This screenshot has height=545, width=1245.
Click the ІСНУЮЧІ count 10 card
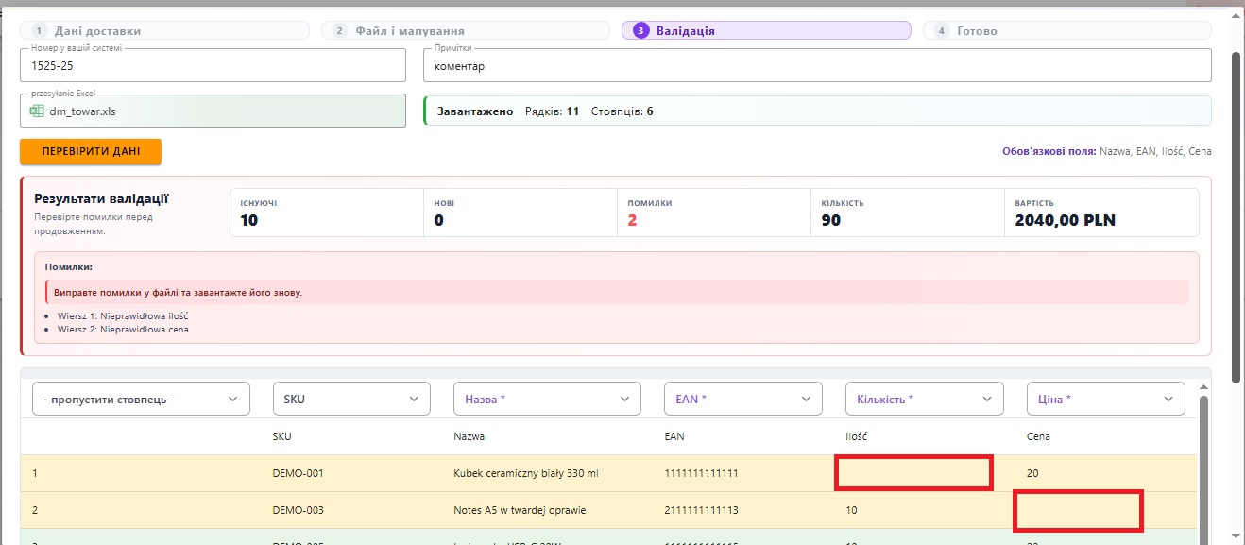(327, 213)
